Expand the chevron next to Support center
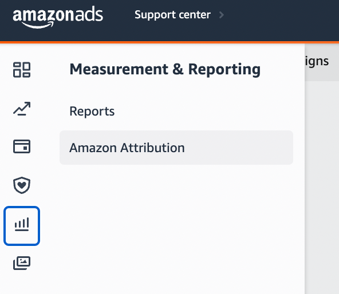The width and height of the screenshot is (339, 294). 222,15
